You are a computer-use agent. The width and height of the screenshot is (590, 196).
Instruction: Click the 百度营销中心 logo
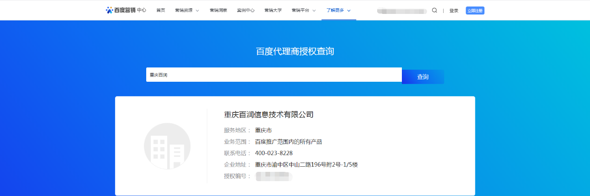126,10
